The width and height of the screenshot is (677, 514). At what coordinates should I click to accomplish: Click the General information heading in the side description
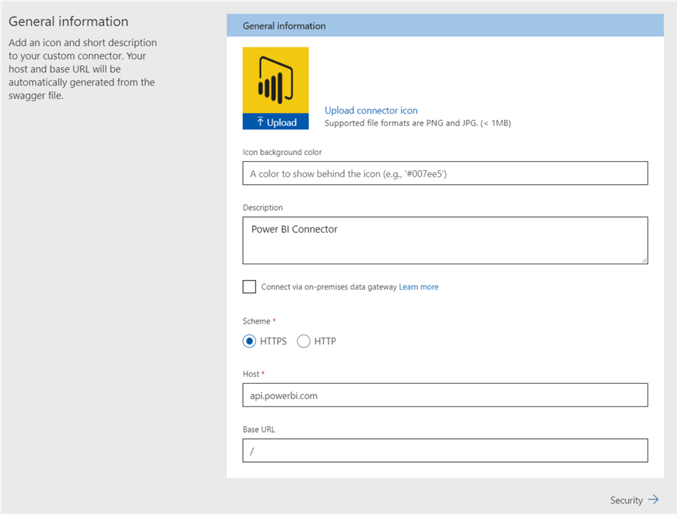click(x=68, y=21)
